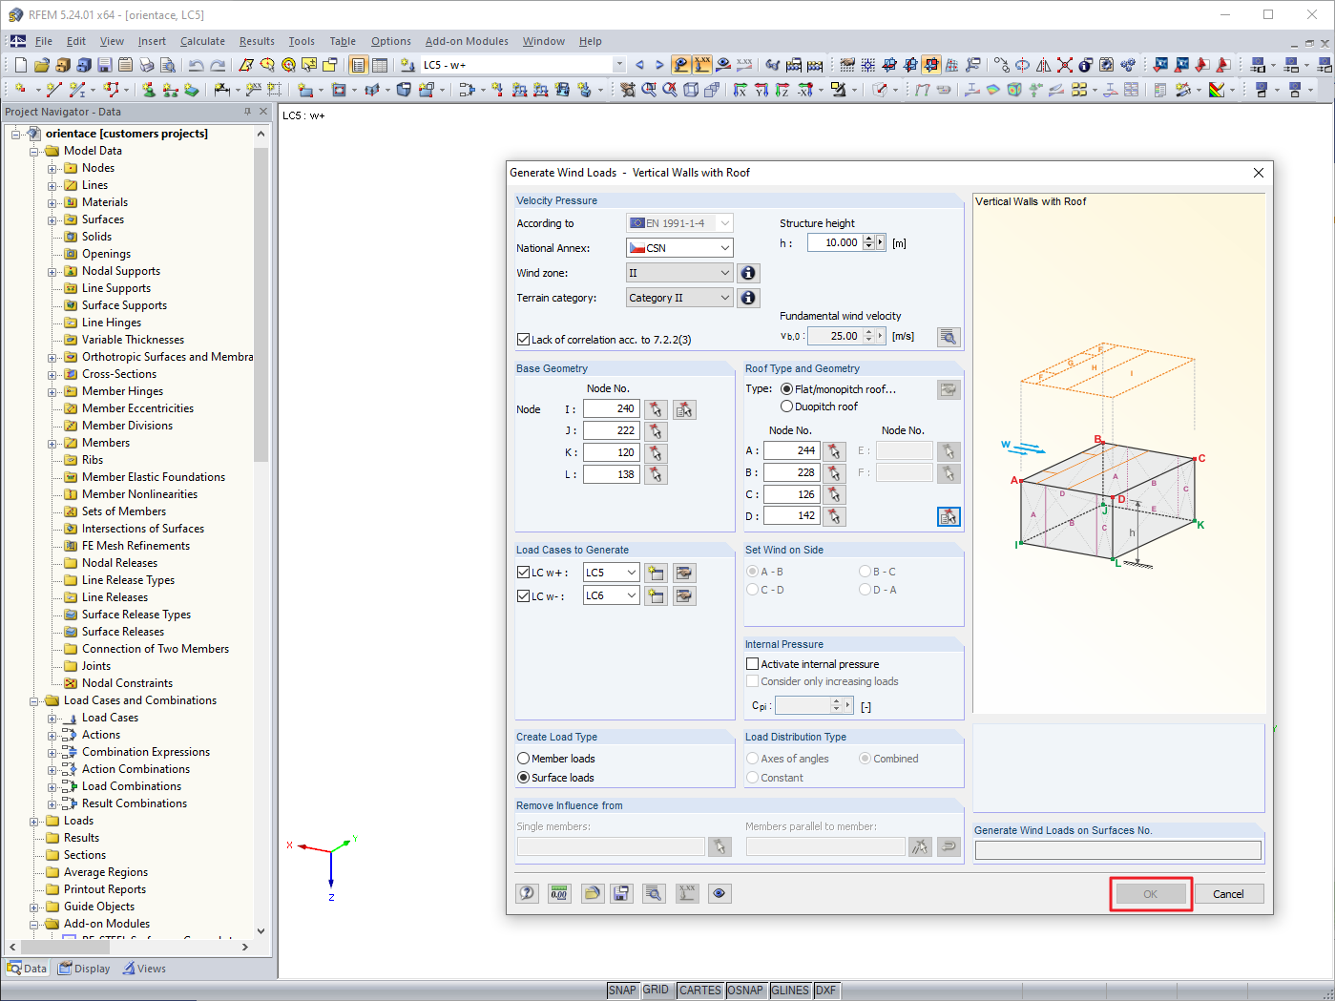This screenshot has height=1001, width=1335.
Task: Toggle preview with the eye icon
Action: click(x=719, y=893)
